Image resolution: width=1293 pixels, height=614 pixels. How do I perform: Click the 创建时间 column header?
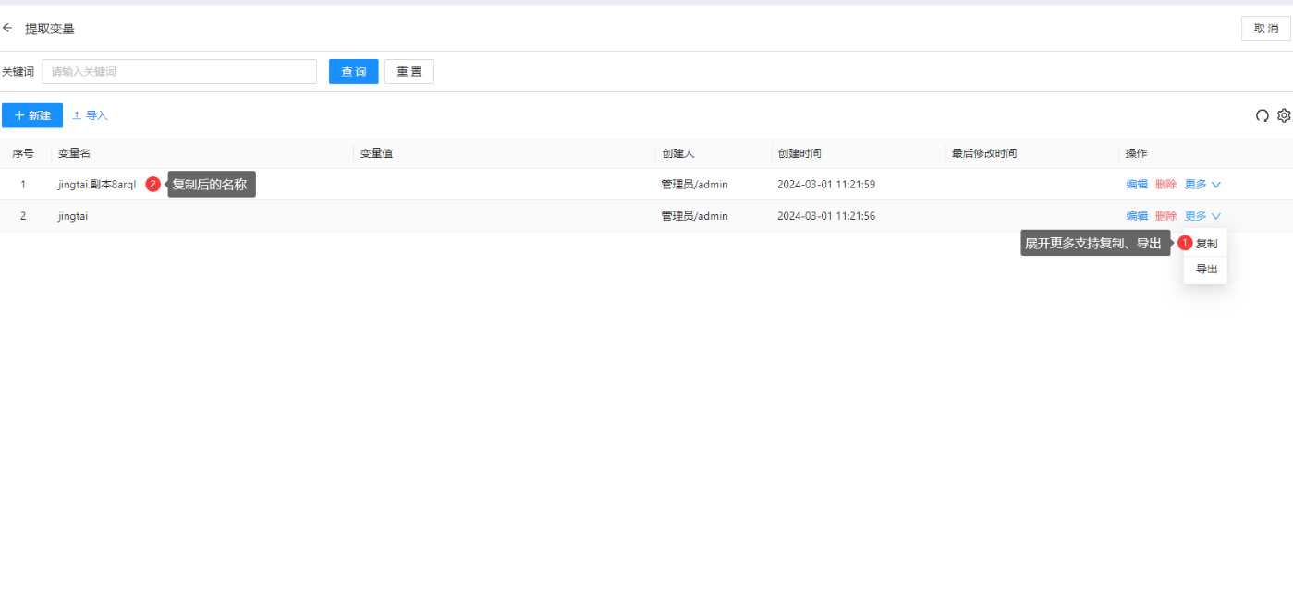coord(799,153)
